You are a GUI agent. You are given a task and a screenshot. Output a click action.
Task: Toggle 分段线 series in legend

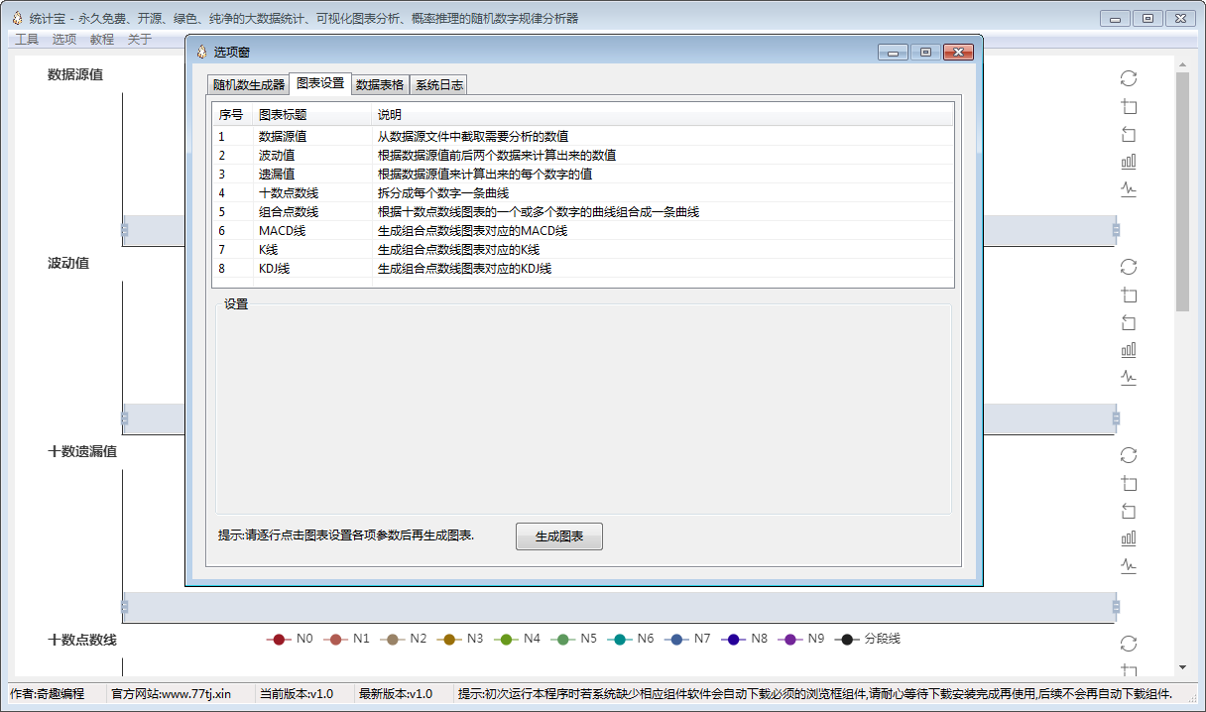(867, 640)
